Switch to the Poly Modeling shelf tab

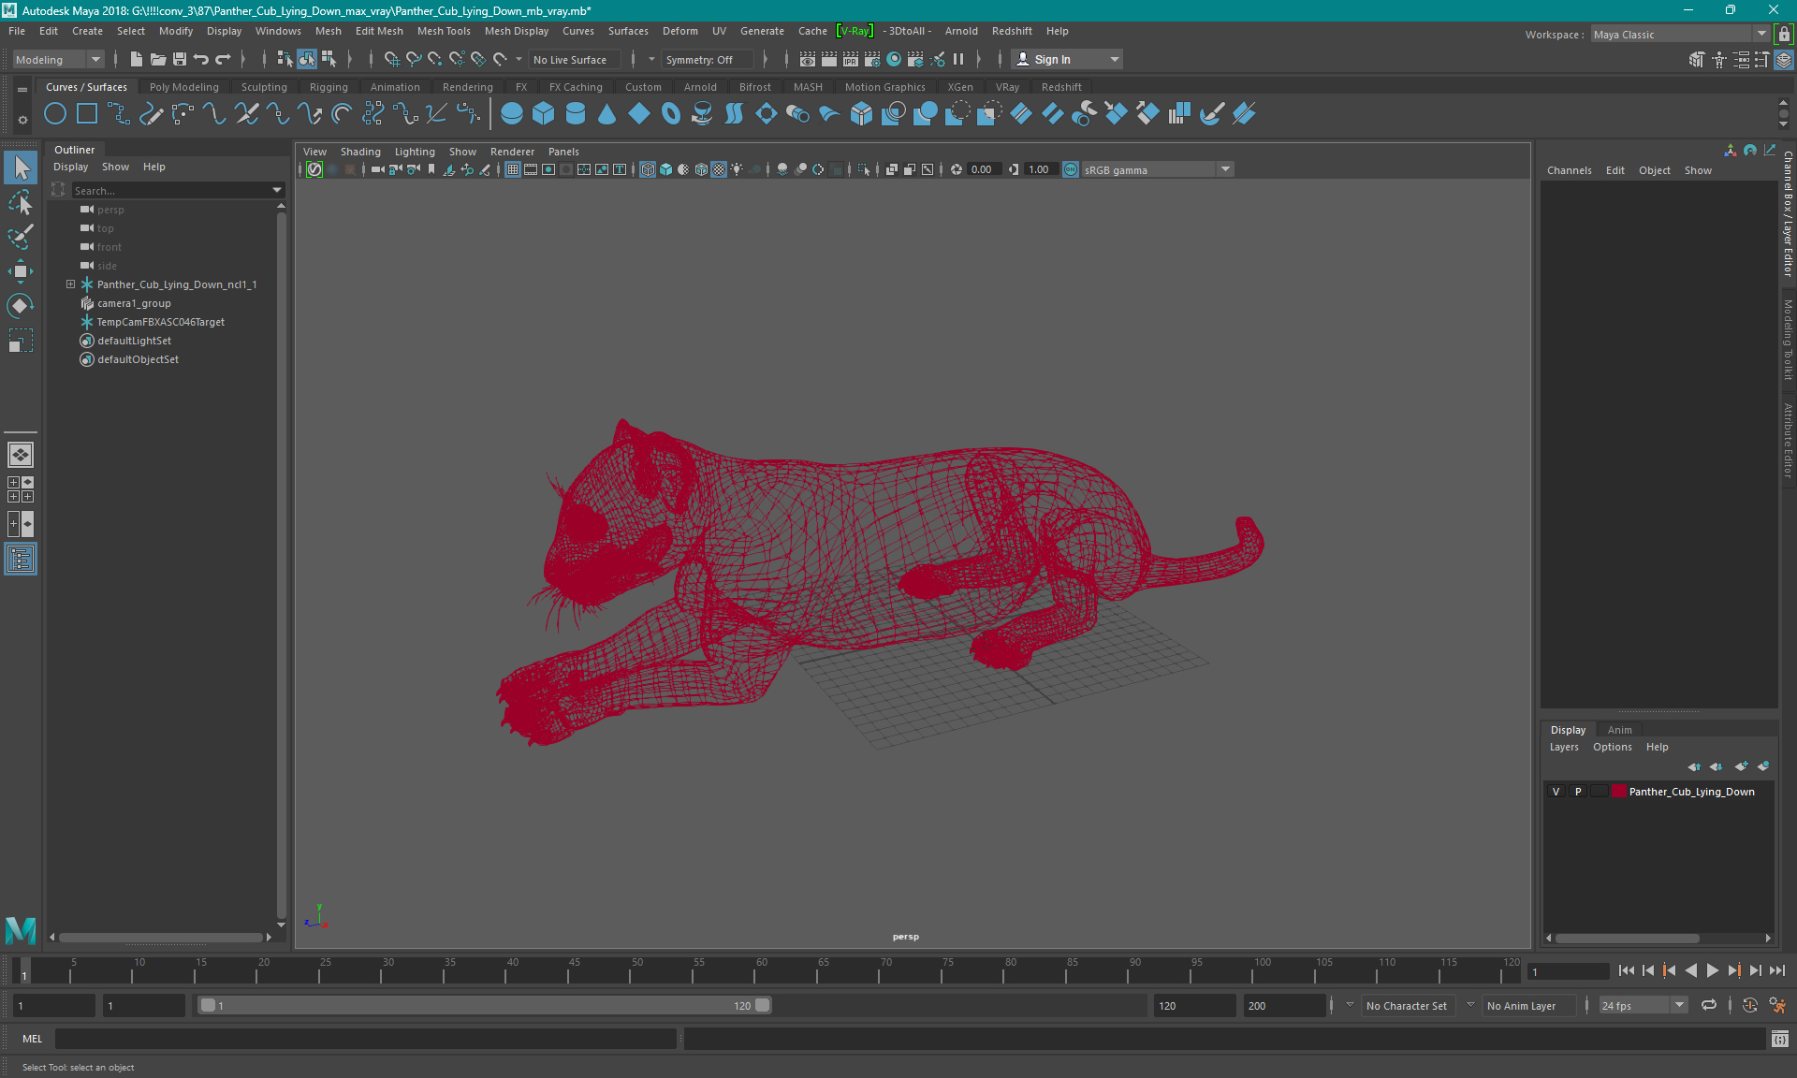point(184,87)
